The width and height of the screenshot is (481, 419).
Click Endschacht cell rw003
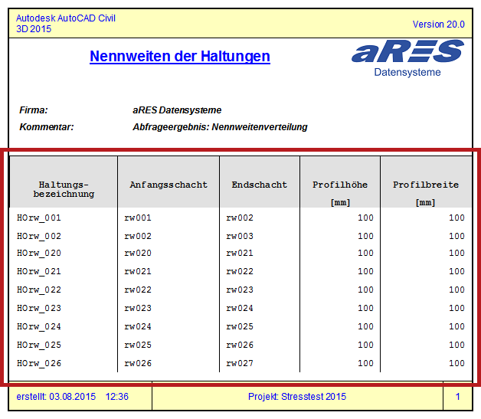[240, 237]
